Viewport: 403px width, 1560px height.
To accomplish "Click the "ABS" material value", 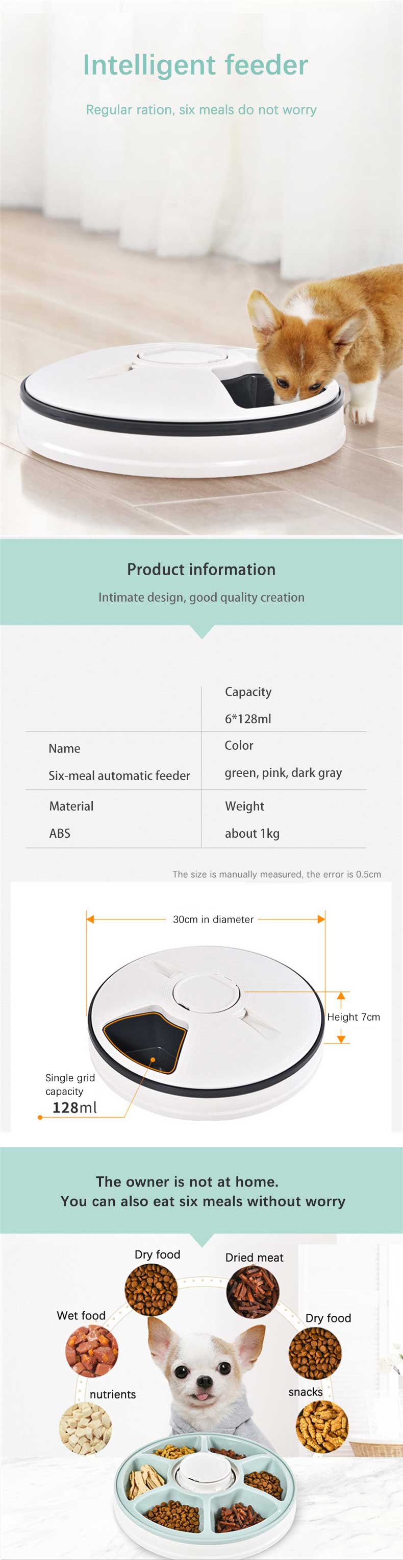I will pyautogui.click(x=59, y=833).
